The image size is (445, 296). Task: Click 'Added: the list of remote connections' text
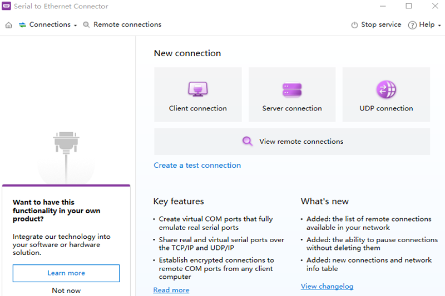(369, 219)
